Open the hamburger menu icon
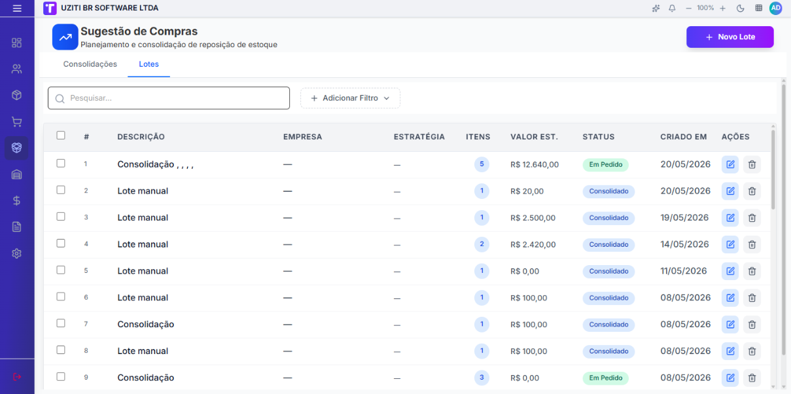This screenshot has width=791, height=394. (x=17, y=8)
